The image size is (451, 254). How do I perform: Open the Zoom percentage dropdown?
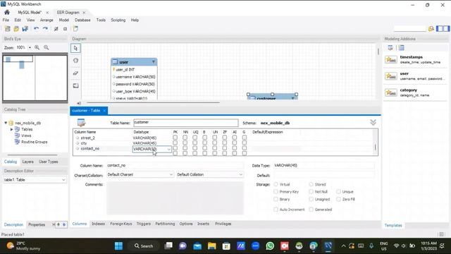30,47
